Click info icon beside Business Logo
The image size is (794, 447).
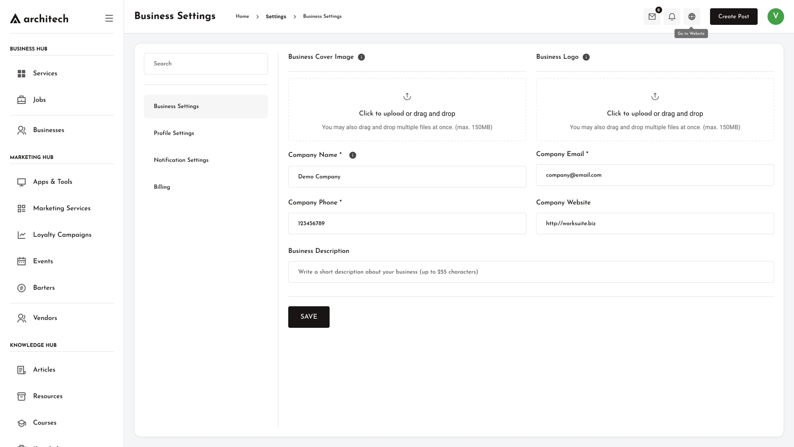[x=586, y=57]
